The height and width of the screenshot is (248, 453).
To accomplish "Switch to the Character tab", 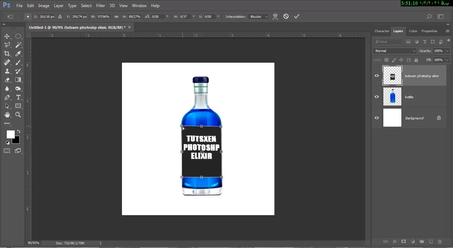I will click(382, 31).
